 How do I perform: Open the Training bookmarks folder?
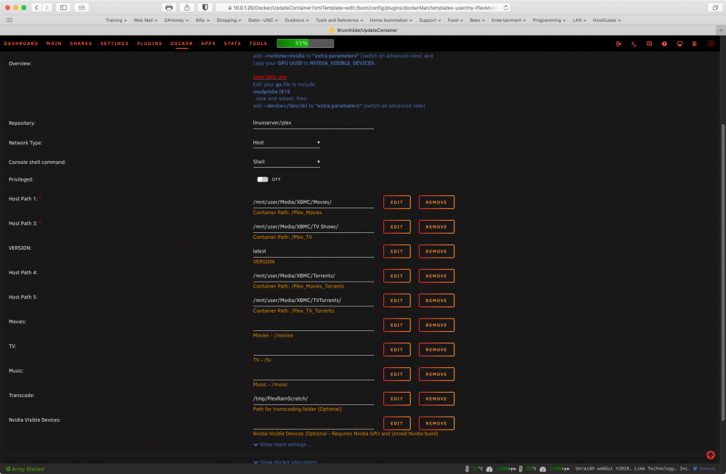(115, 20)
